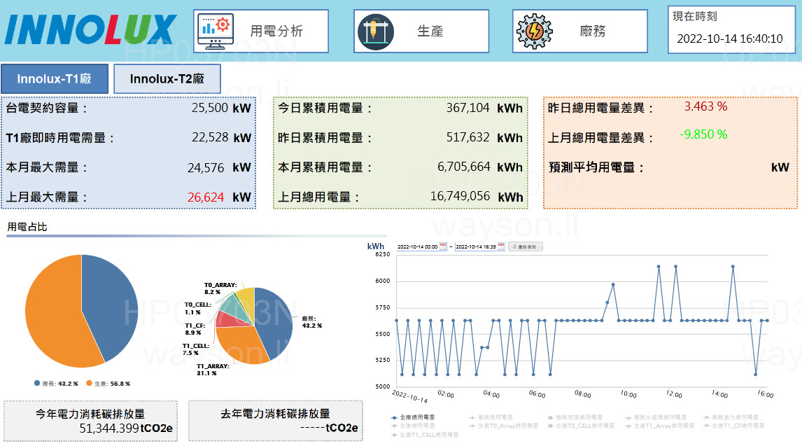Toggle the 廠務氣化總用電量 legend series
The image size is (802, 446).
(x=731, y=418)
